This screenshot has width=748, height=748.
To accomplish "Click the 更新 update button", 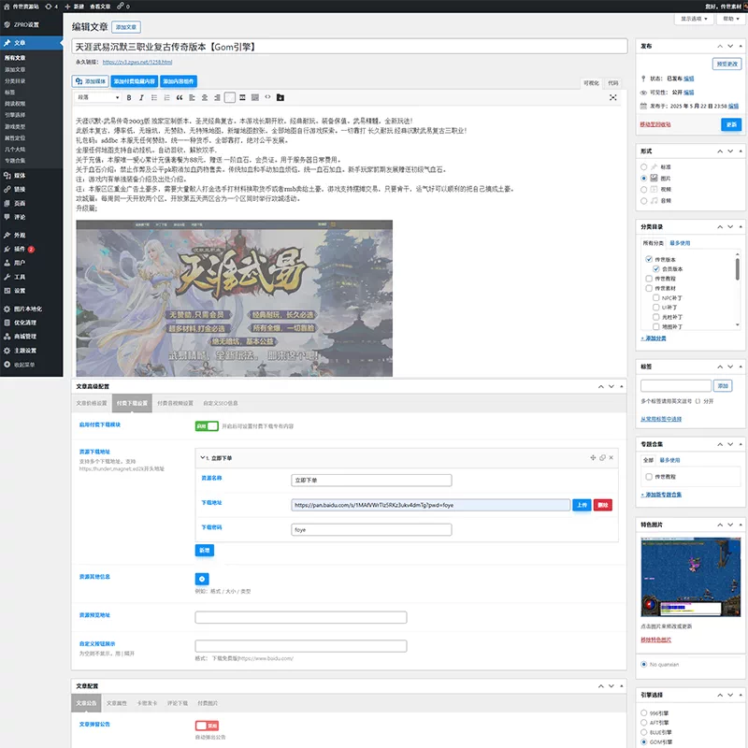I will 731,124.
